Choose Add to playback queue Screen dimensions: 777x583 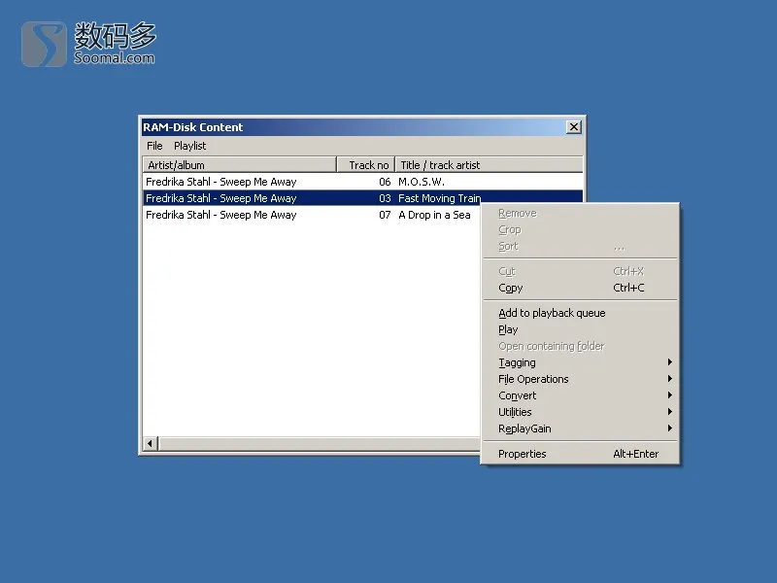[x=580, y=313]
